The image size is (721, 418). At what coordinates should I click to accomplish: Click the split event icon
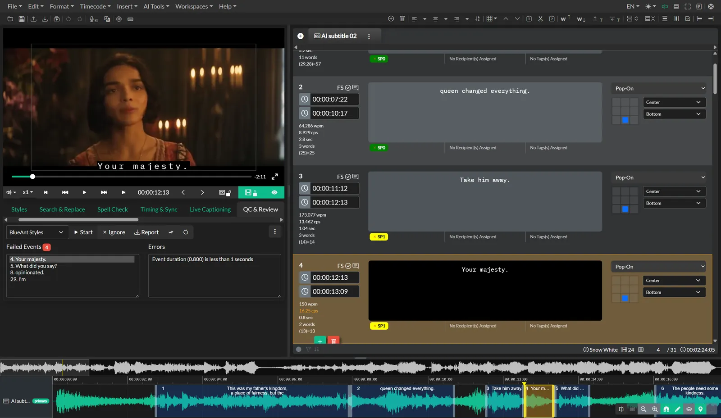(x=632, y=18)
